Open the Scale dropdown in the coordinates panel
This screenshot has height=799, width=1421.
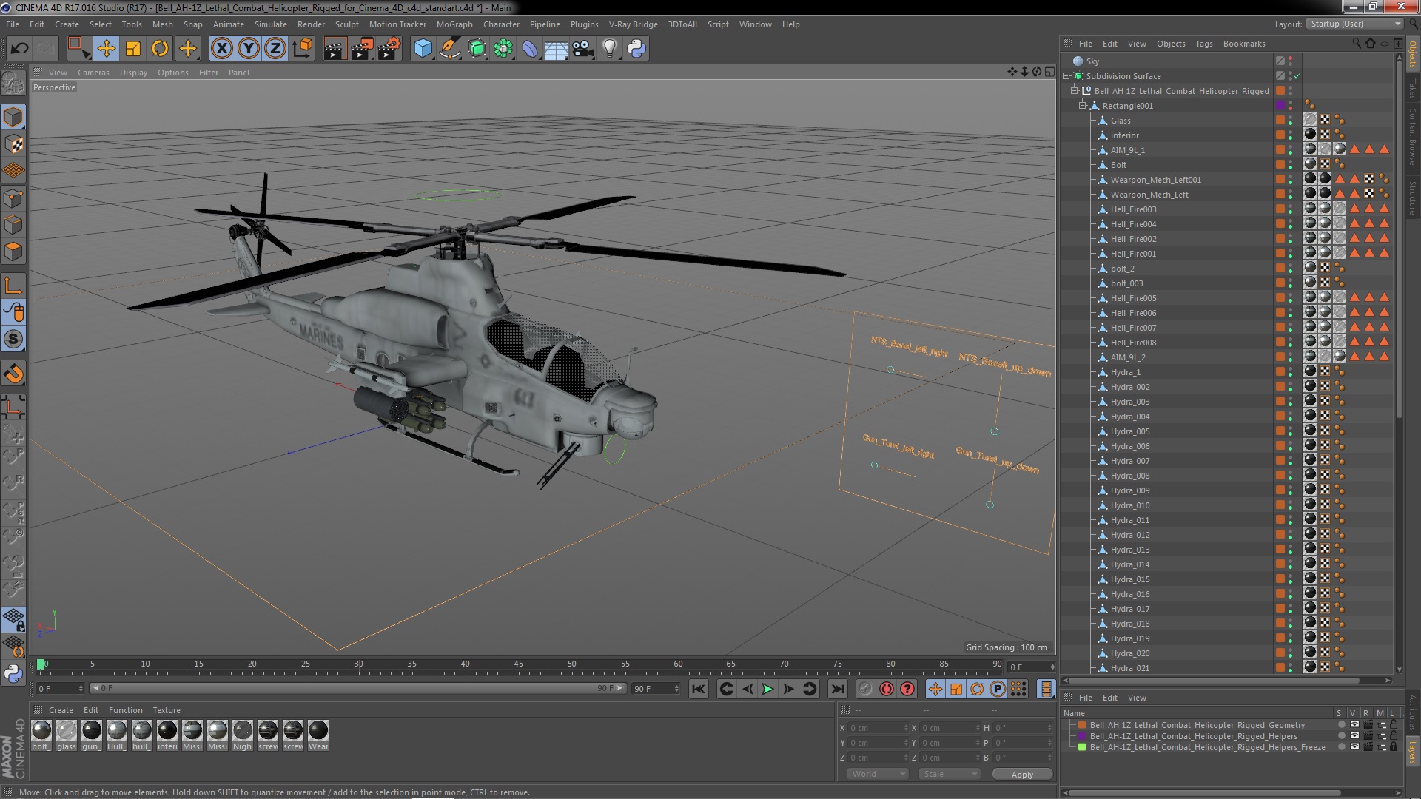coord(949,774)
